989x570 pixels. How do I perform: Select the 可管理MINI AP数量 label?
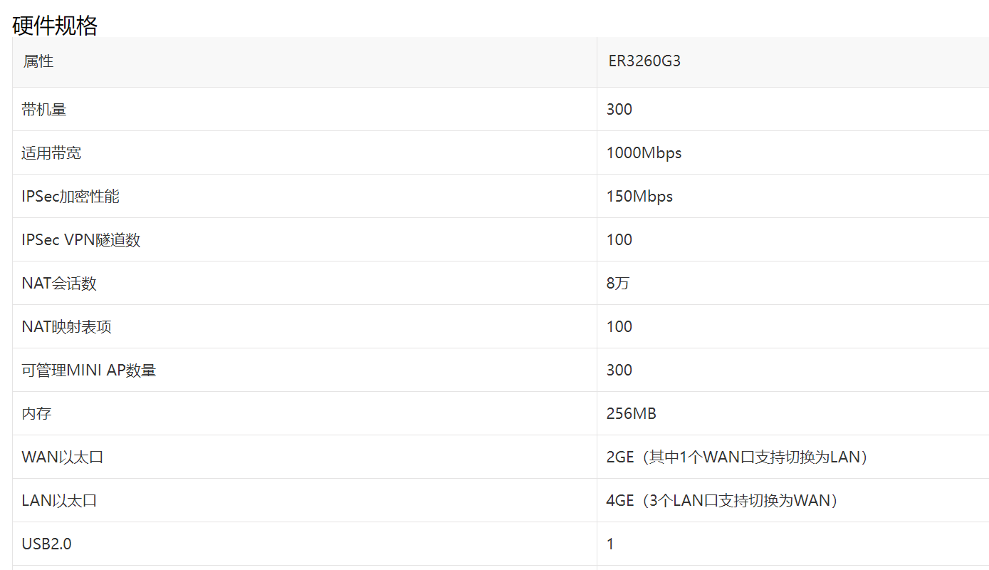pyautogui.click(x=89, y=370)
